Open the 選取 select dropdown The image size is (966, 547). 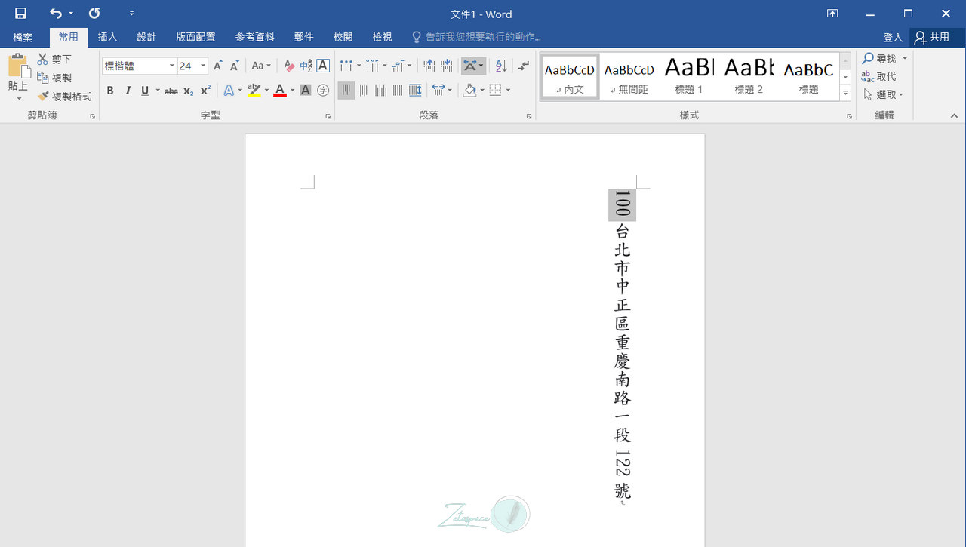[883, 94]
